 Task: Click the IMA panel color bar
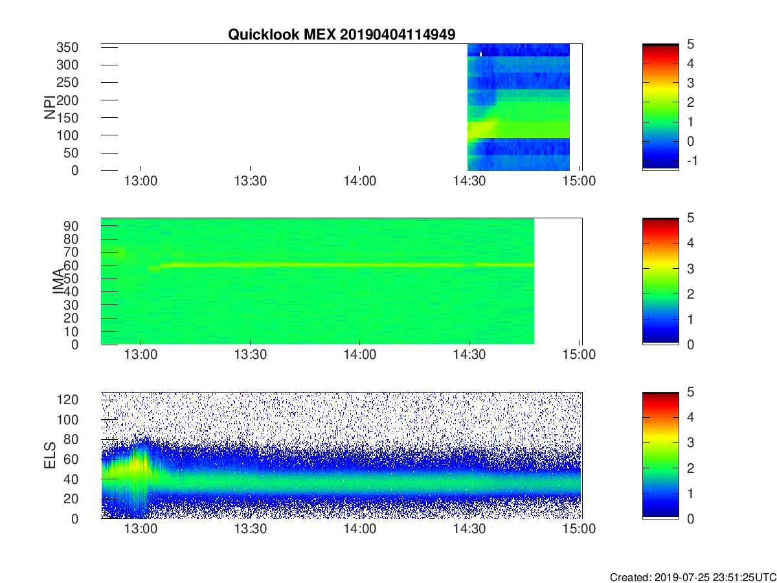point(660,281)
